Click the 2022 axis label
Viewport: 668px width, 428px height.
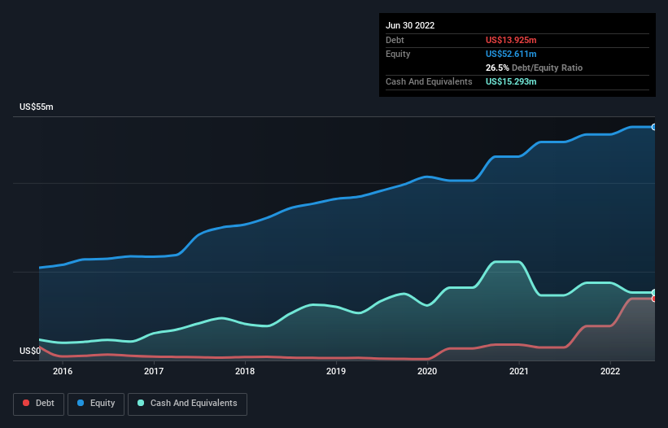pos(610,371)
